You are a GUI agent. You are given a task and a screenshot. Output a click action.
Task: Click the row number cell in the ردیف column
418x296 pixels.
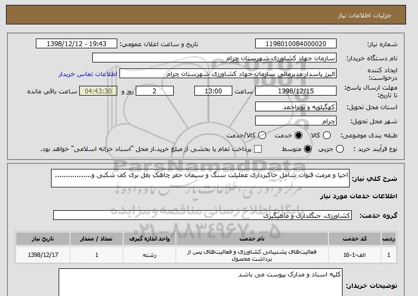click(389, 255)
